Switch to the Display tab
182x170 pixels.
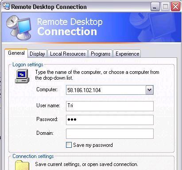point(37,54)
